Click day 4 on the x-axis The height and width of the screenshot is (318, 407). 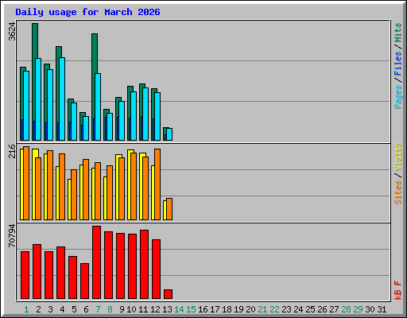pos(62,309)
